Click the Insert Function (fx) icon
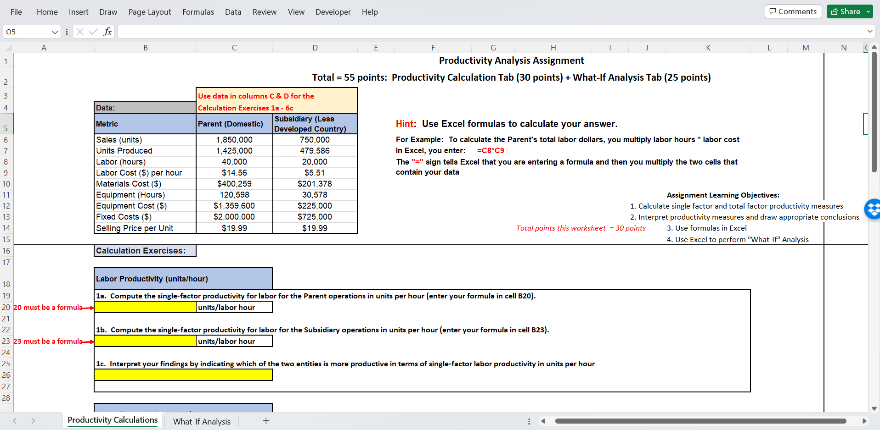The height and width of the screenshot is (430, 880). coord(108,32)
